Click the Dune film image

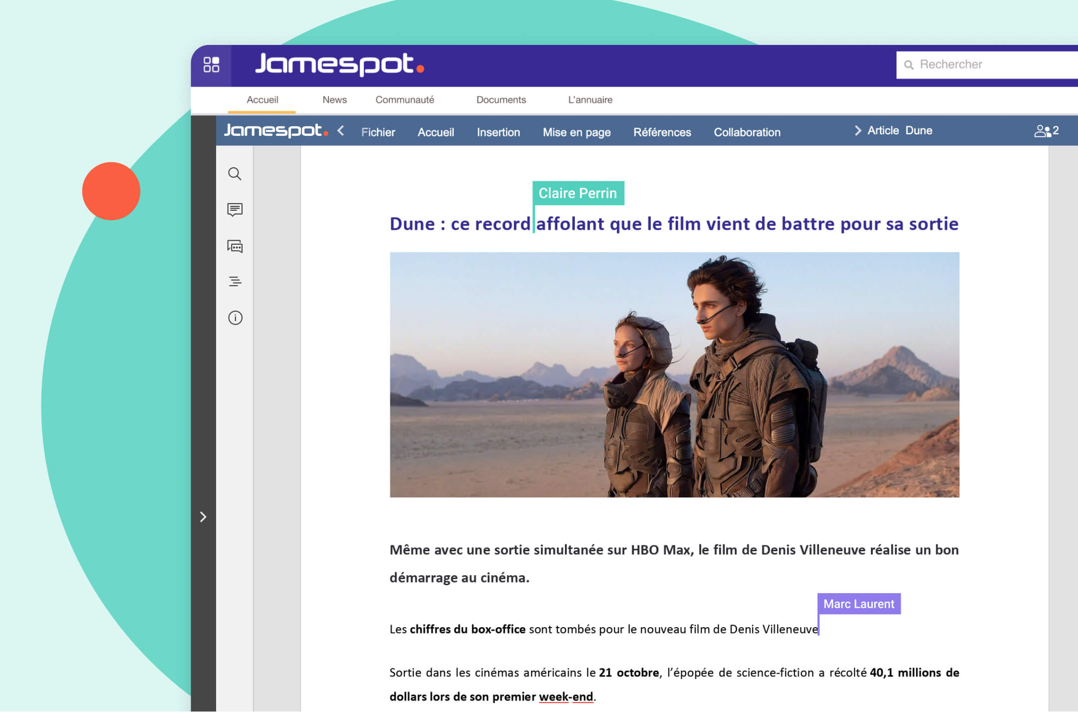click(674, 374)
